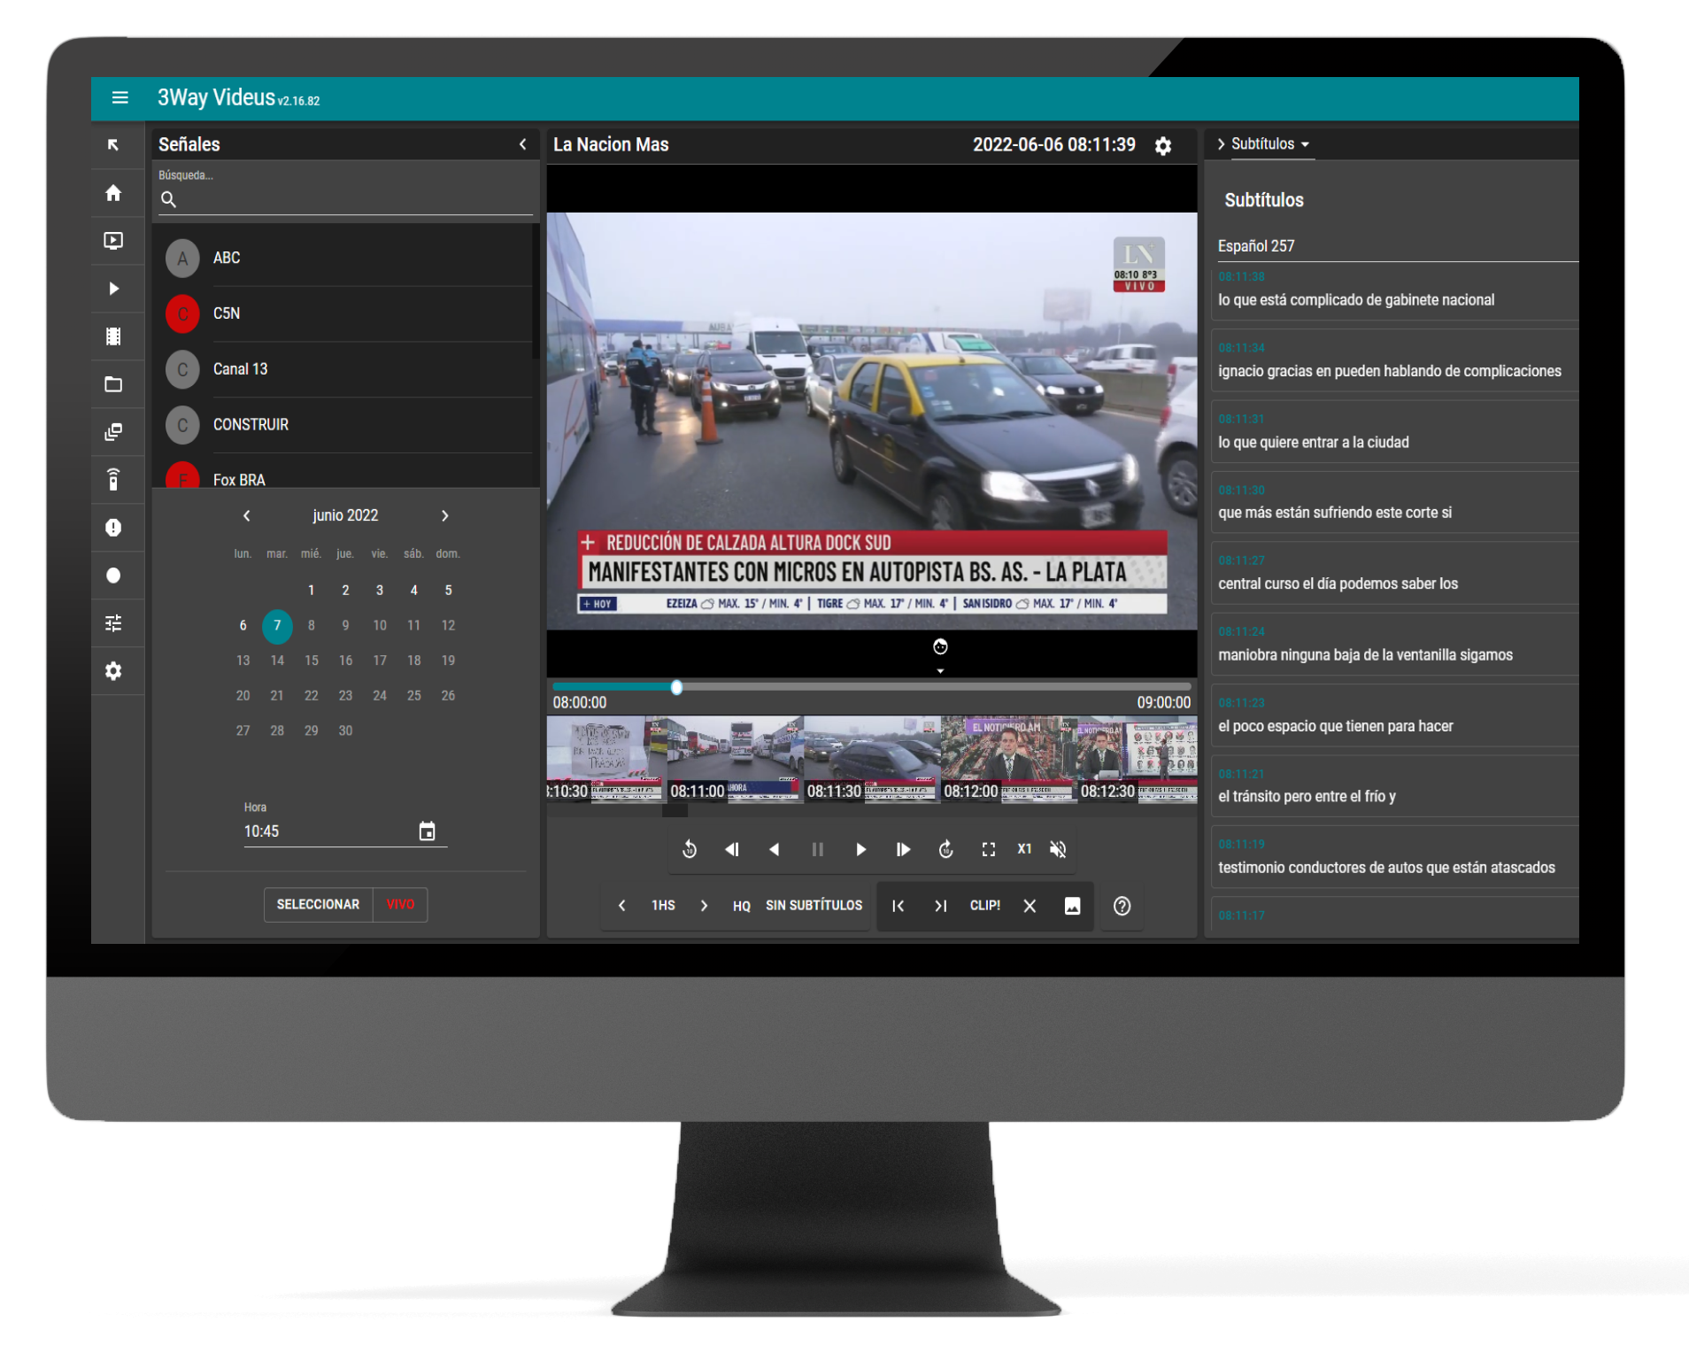
Task: Toggle HQ video quality
Action: (x=741, y=906)
